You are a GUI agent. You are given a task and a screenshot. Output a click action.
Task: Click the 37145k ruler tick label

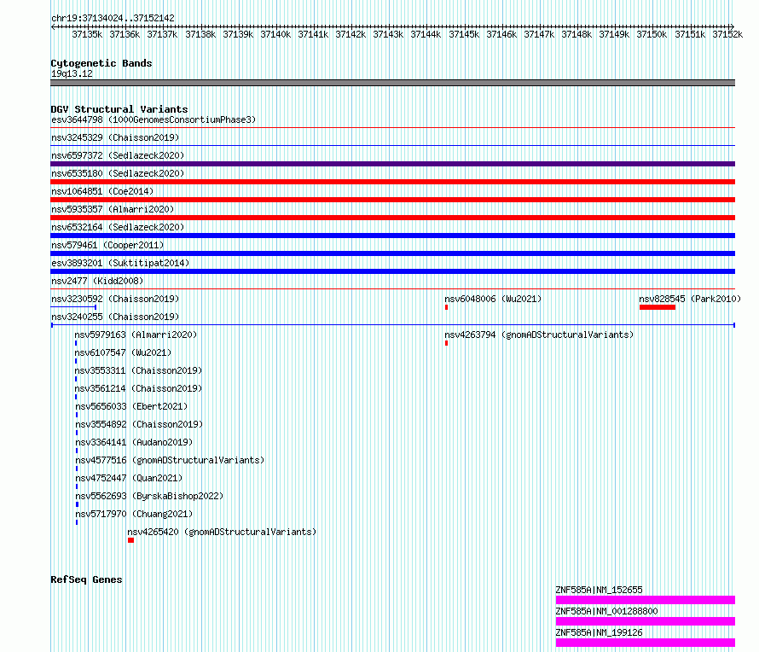(x=464, y=34)
